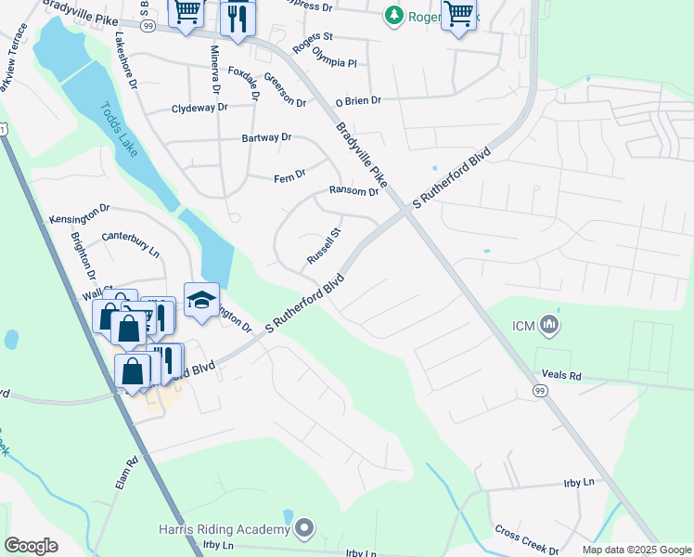
Task: Click the Cross Creek Dr street label
Action: tap(527, 539)
